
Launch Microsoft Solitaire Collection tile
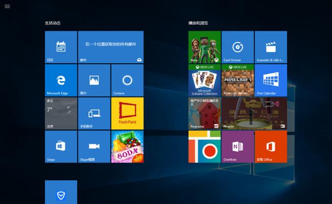tap(204, 81)
